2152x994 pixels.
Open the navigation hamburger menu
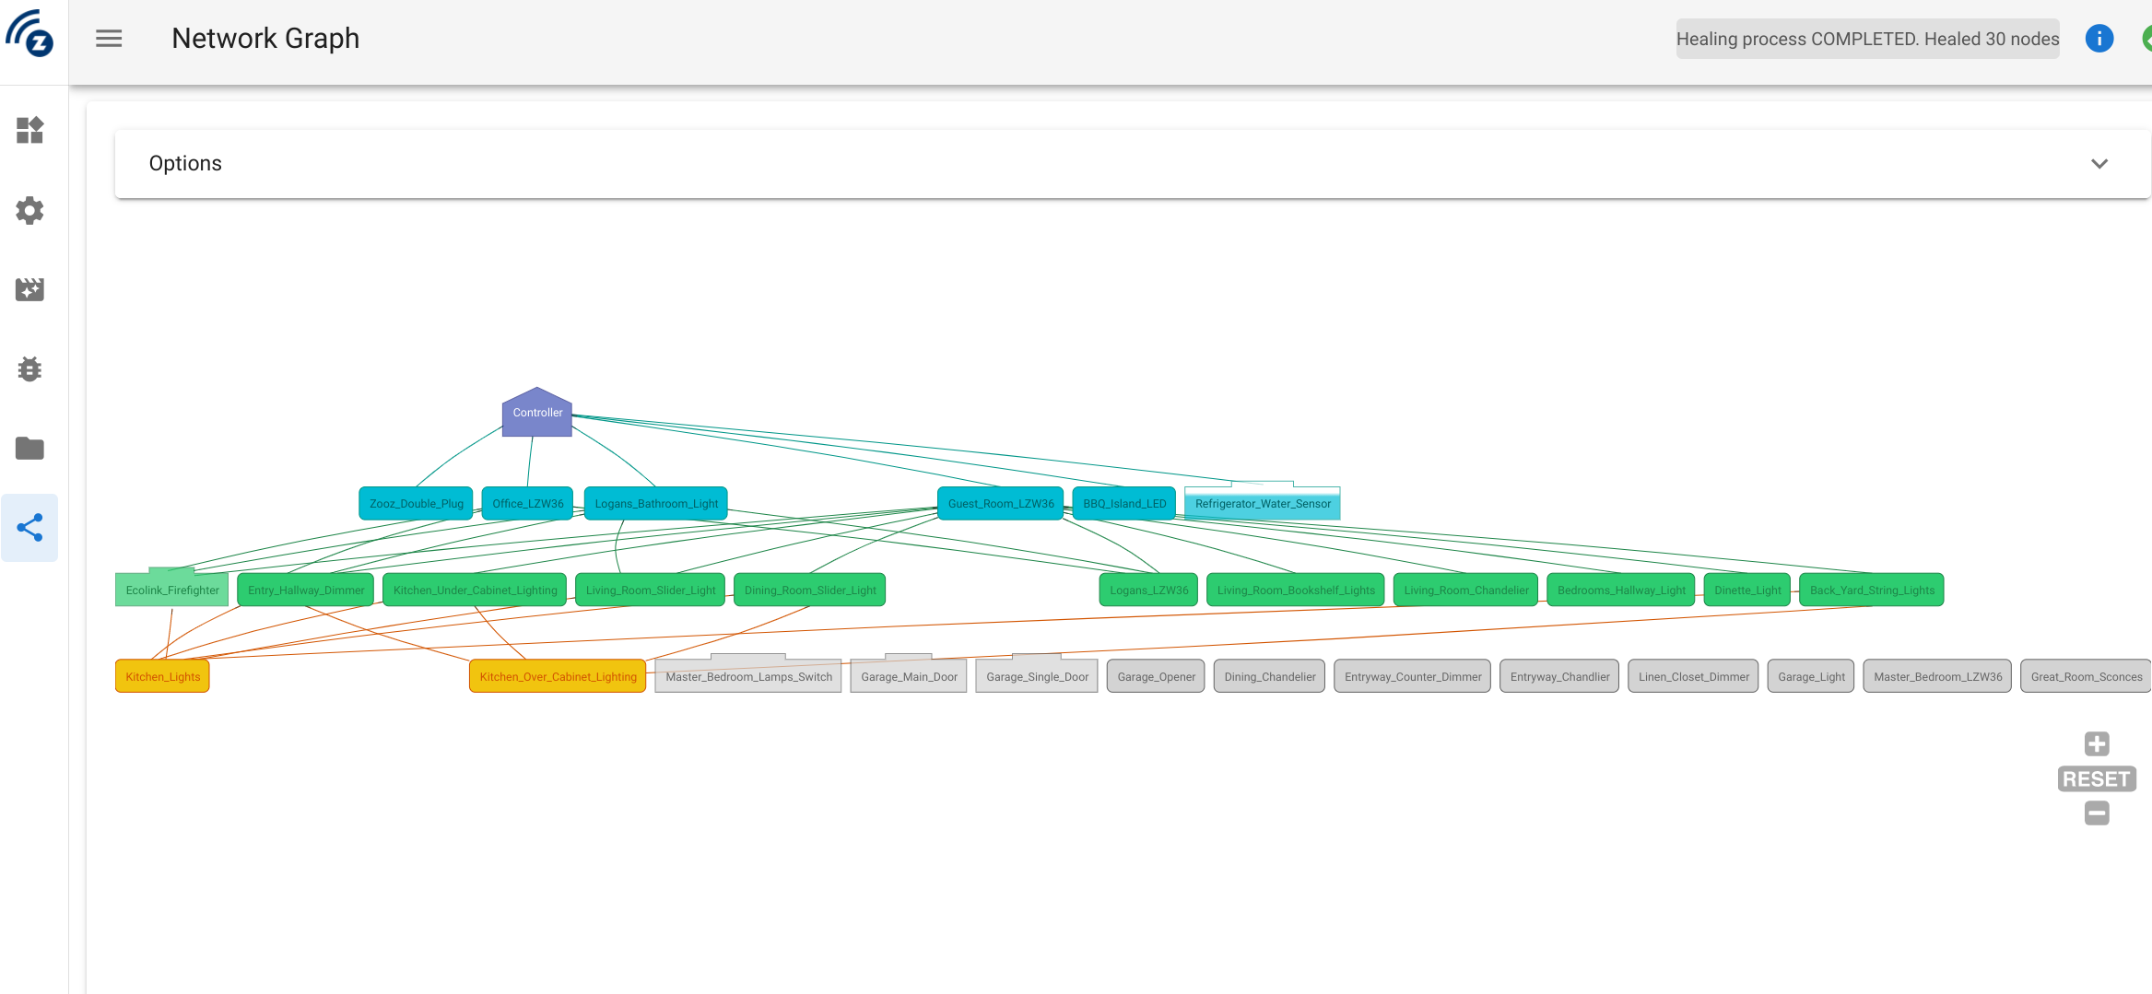pyautogui.click(x=109, y=38)
